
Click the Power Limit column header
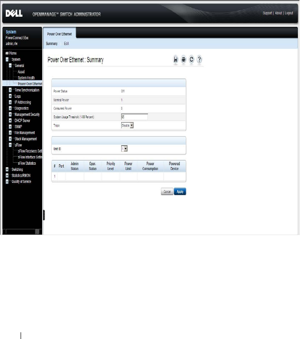128,166
